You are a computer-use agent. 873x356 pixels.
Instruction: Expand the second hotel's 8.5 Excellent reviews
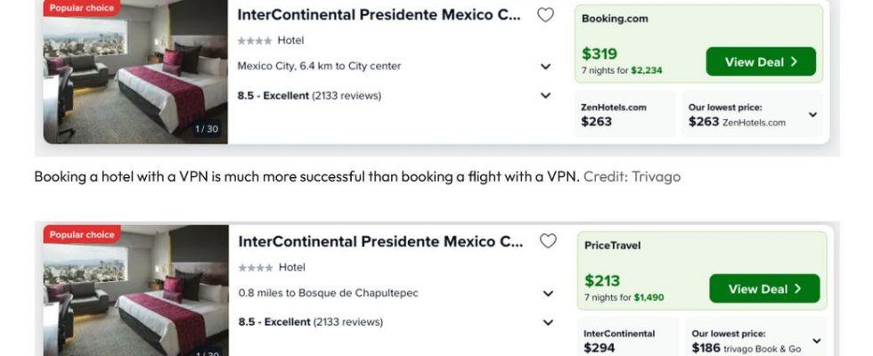[x=548, y=322]
